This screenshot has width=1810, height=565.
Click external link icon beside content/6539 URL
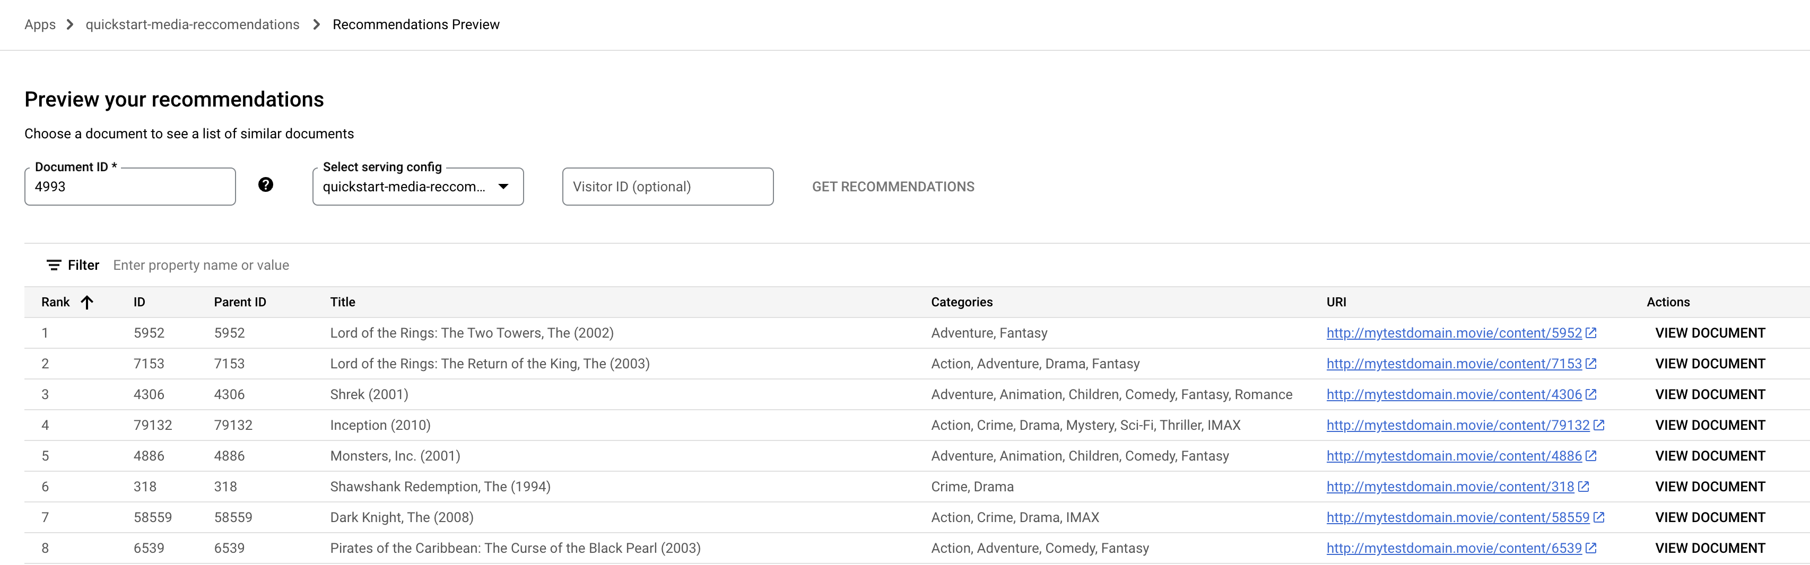coord(1591,548)
